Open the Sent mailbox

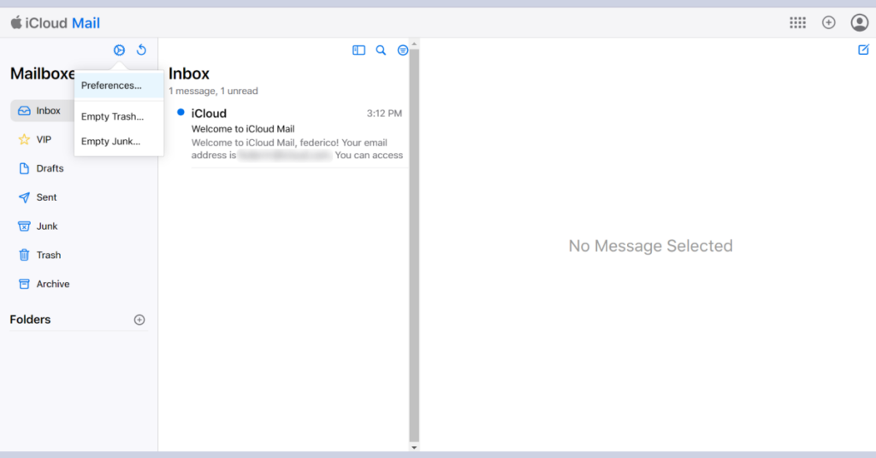pos(46,197)
